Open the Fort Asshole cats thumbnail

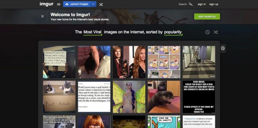coord(59,97)
